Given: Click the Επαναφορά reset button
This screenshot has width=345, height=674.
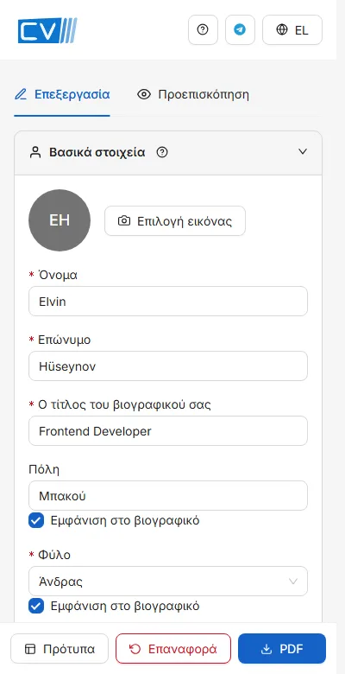Looking at the screenshot, I should coord(173,649).
